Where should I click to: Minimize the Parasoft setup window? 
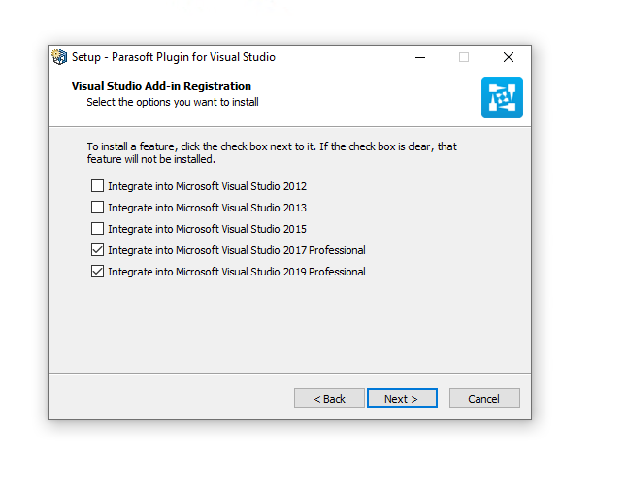[420, 57]
